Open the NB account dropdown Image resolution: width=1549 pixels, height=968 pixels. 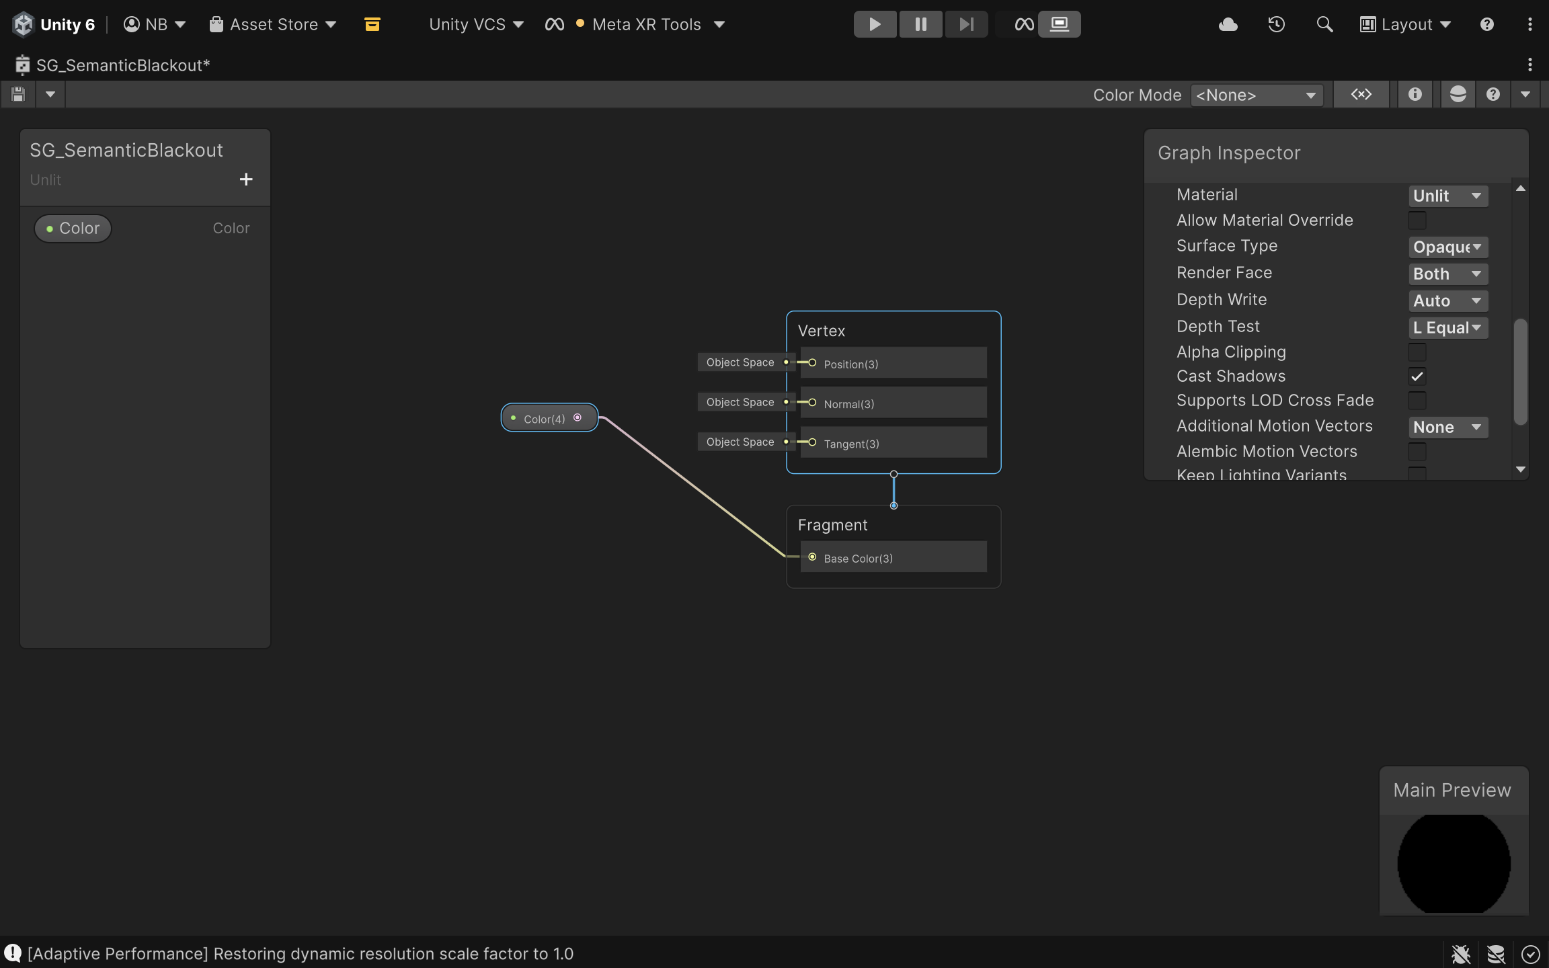155,24
